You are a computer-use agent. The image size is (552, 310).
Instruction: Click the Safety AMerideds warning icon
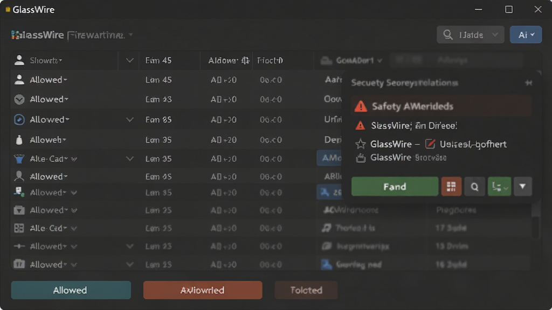(361, 106)
